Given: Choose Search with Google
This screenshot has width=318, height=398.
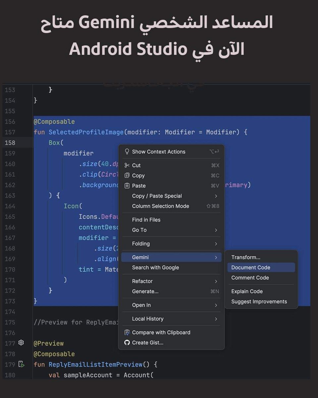Looking at the screenshot, I should [x=171, y=268].
